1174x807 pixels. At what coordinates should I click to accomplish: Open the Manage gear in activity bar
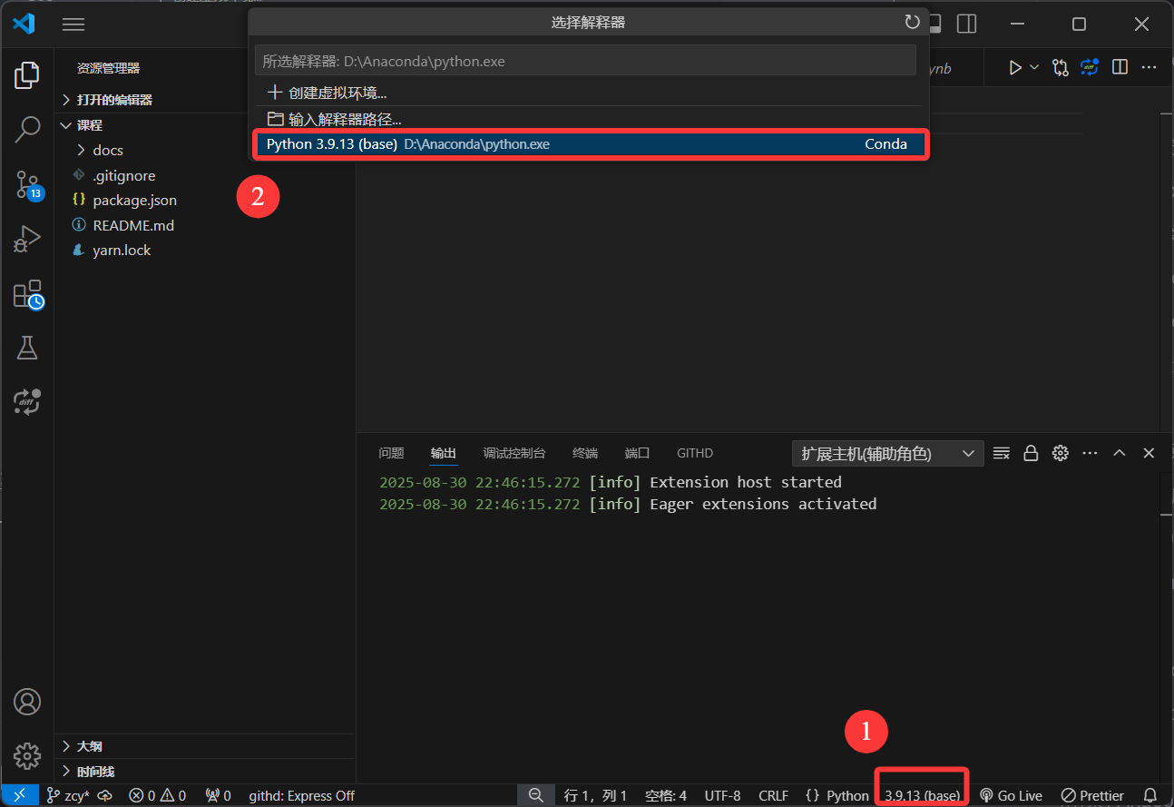pyautogui.click(x=27, y=755)
